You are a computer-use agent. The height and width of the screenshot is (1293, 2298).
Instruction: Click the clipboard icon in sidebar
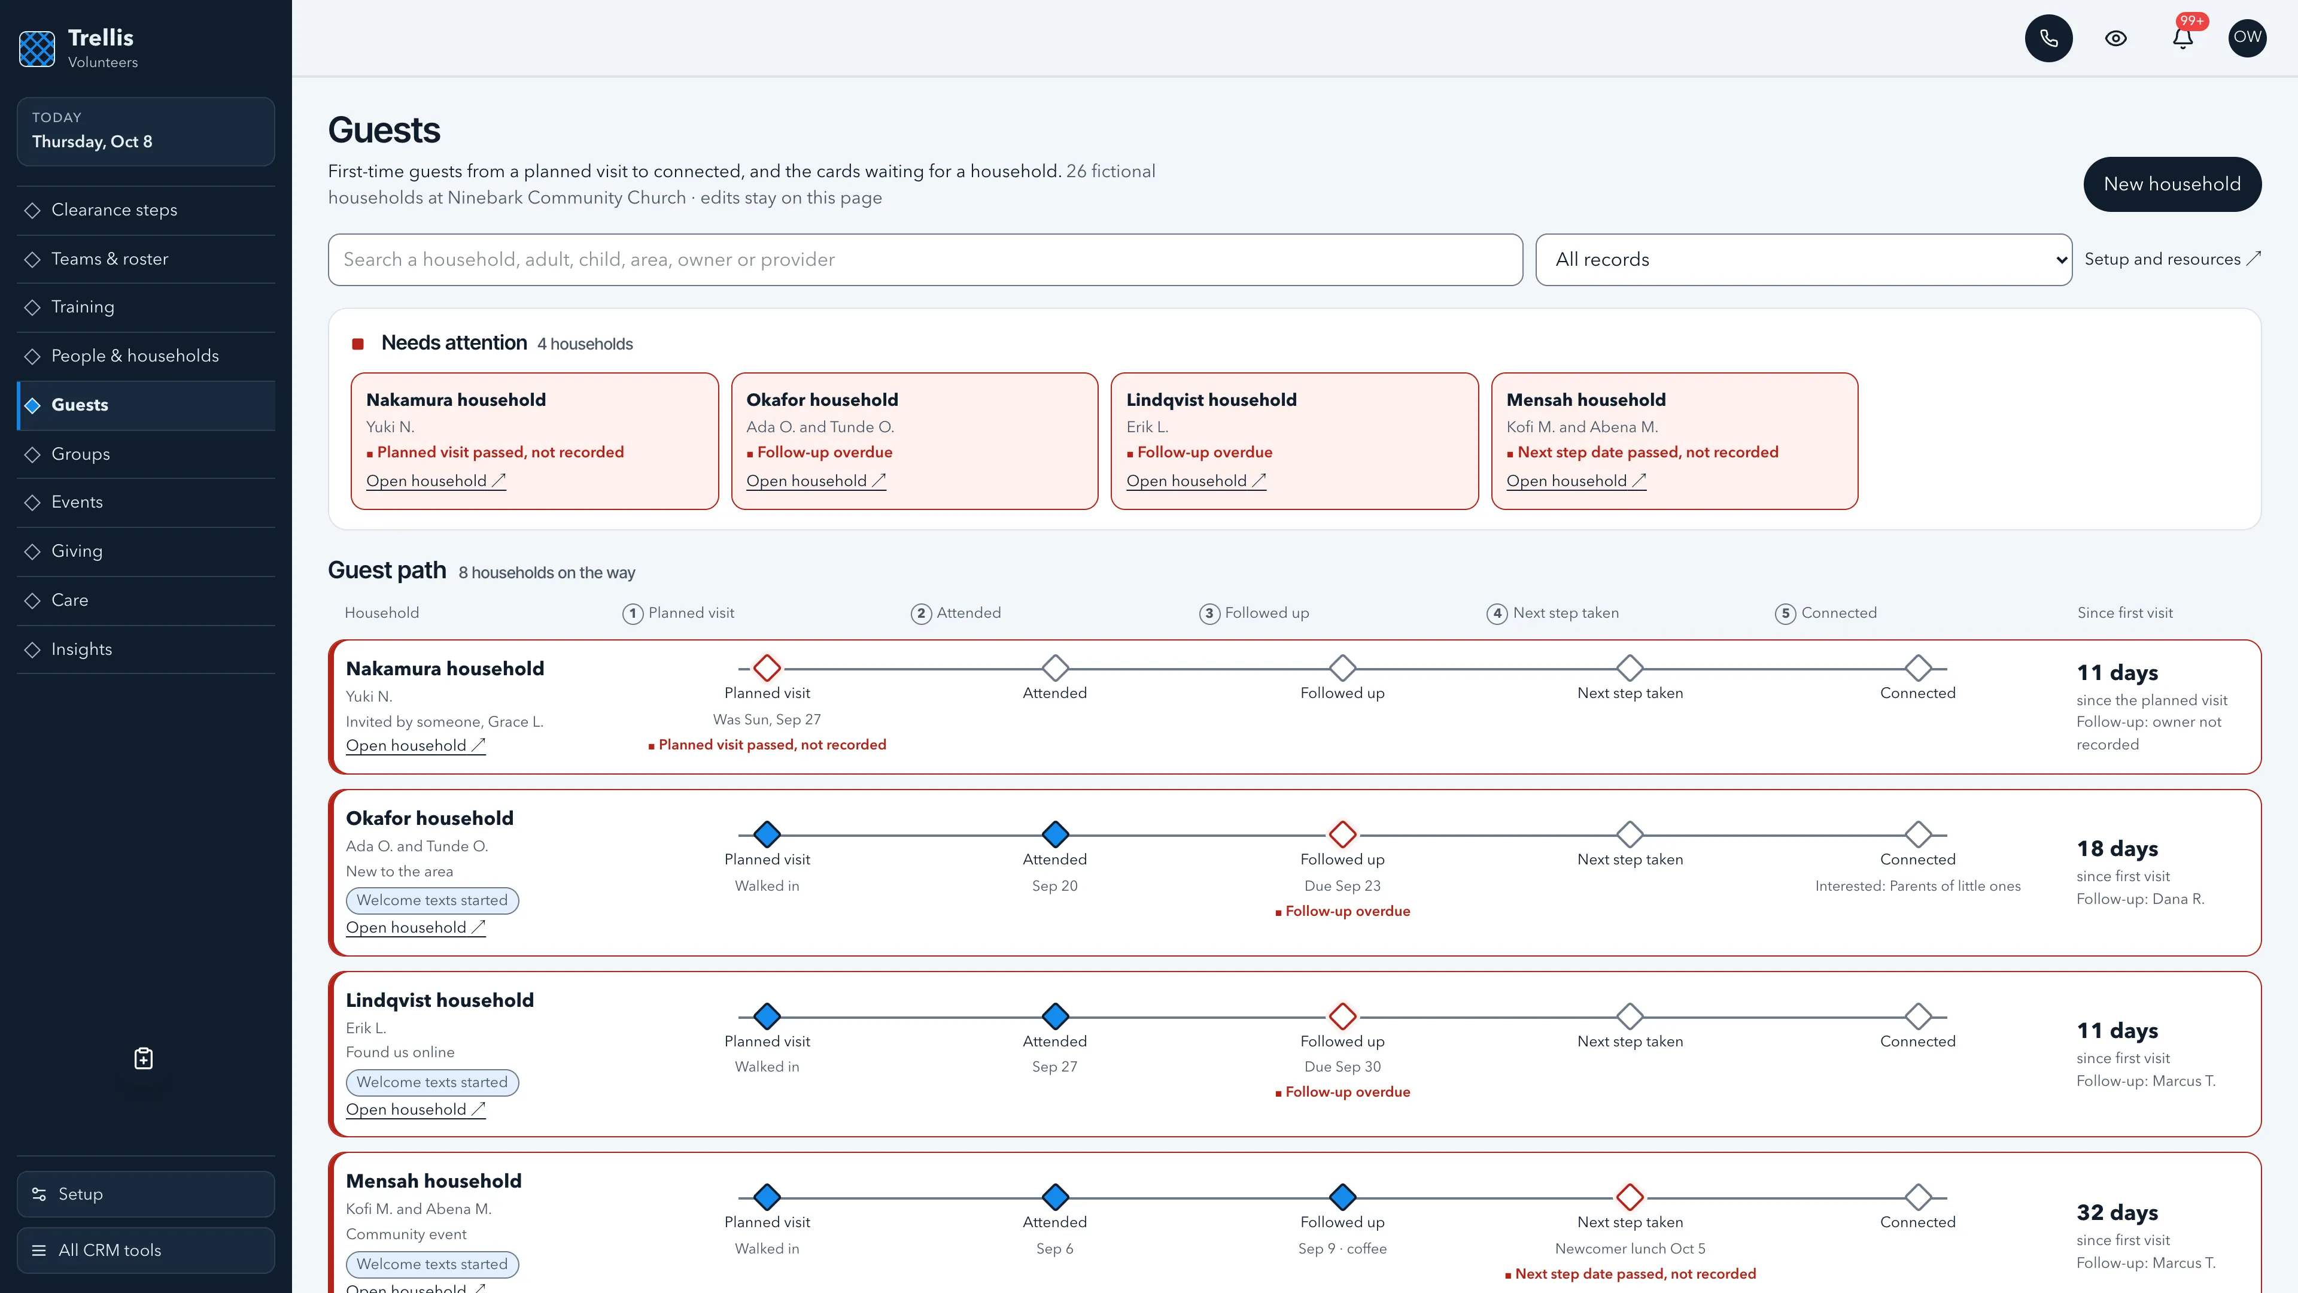(x=144, y=1058)
